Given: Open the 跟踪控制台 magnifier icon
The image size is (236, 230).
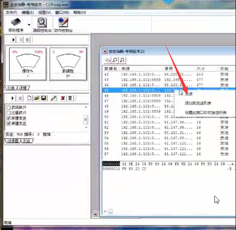Looking at the screenshot, I should pos(42,23).
